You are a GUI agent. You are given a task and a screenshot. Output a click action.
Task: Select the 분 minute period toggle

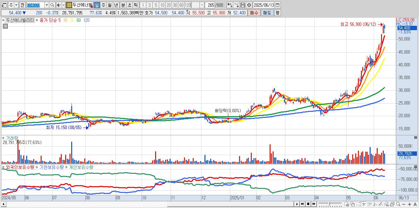123,5
